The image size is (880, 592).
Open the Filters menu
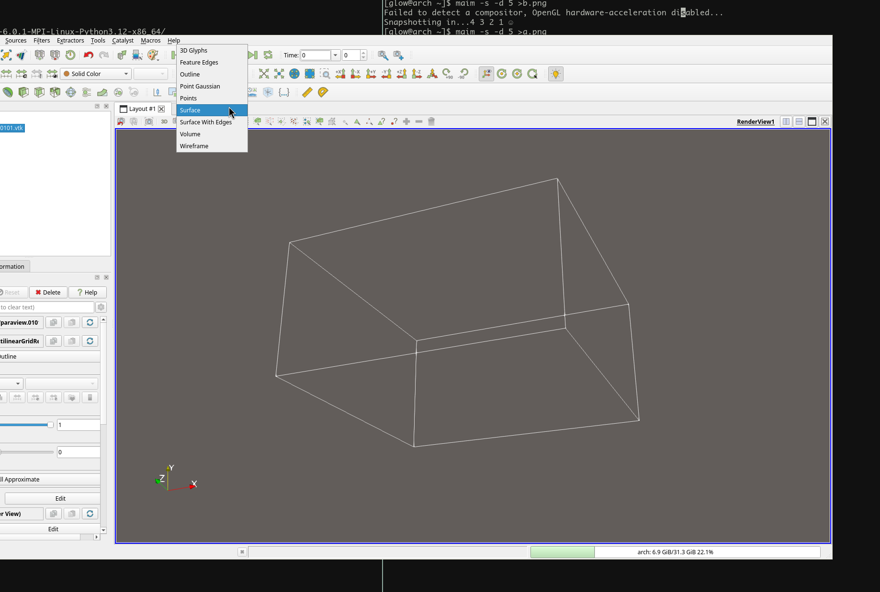42,41
